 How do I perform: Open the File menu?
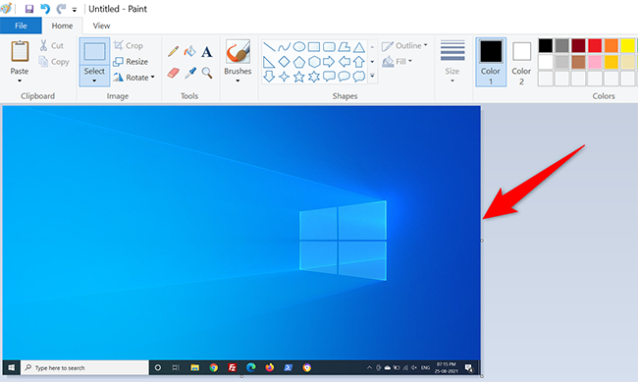(x=21, y=26)
